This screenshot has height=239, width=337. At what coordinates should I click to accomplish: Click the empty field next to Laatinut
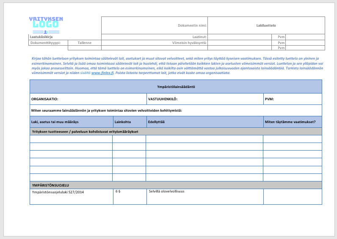coord(240,37)
